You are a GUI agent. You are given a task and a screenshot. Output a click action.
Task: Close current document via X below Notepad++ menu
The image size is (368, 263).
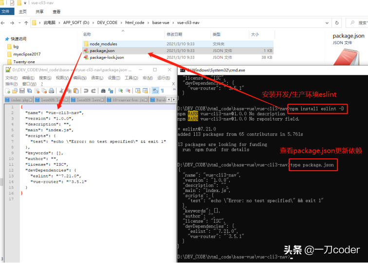click(x=173, y=84)
